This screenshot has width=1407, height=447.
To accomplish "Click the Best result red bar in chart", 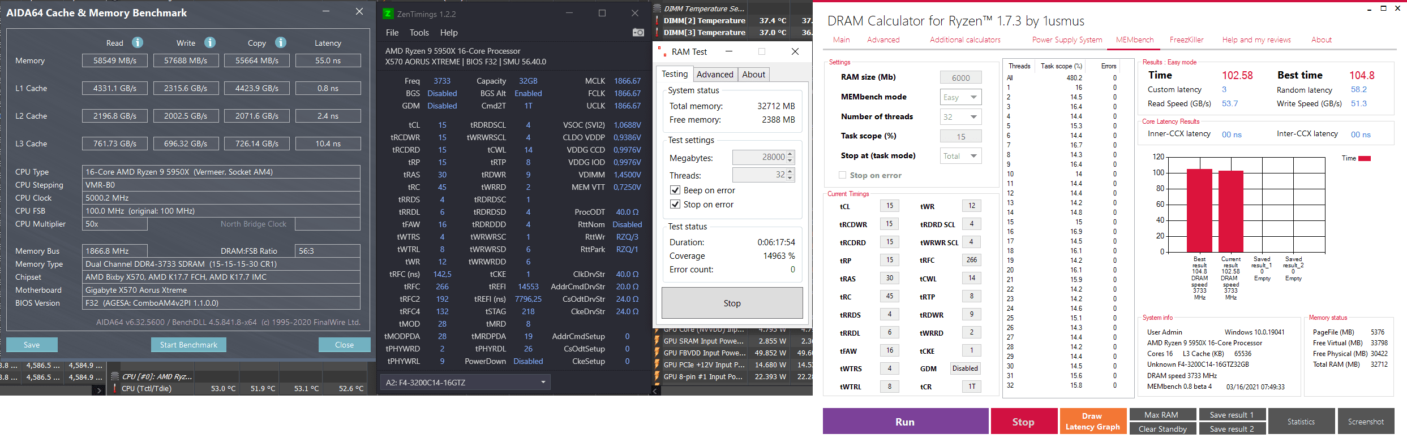I will click(1199, 210).
